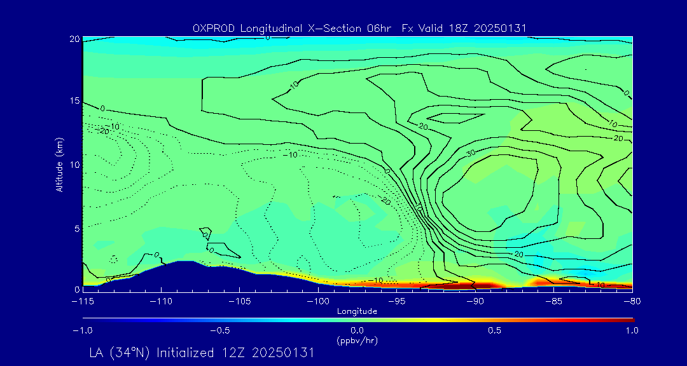Click the 0.5 colorbar value label
The width and height of the screenshot is (687, 366).
(x=495, y=330)
